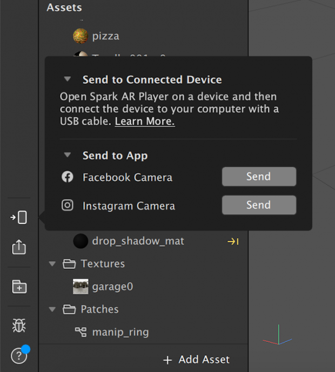Click the yellow arrow beside drop_shadow_mat
Screen dimensions: 335x372
tap(233, 241)
